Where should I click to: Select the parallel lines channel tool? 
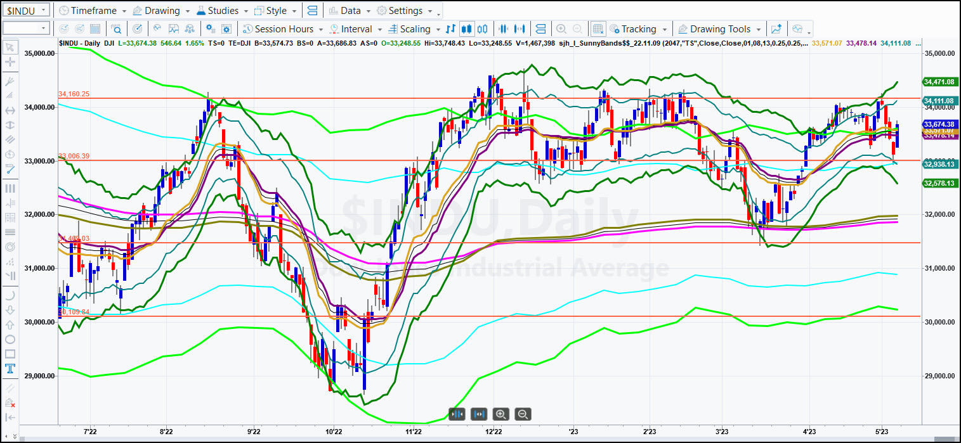point(10,139)
